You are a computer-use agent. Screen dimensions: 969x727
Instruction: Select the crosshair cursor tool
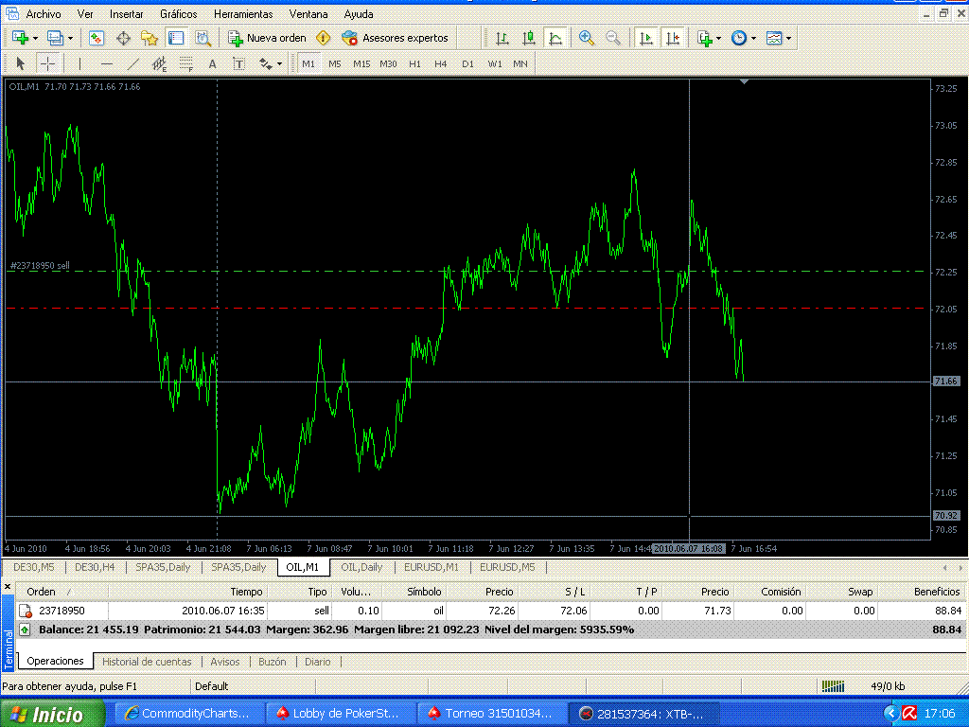(47, 63)
